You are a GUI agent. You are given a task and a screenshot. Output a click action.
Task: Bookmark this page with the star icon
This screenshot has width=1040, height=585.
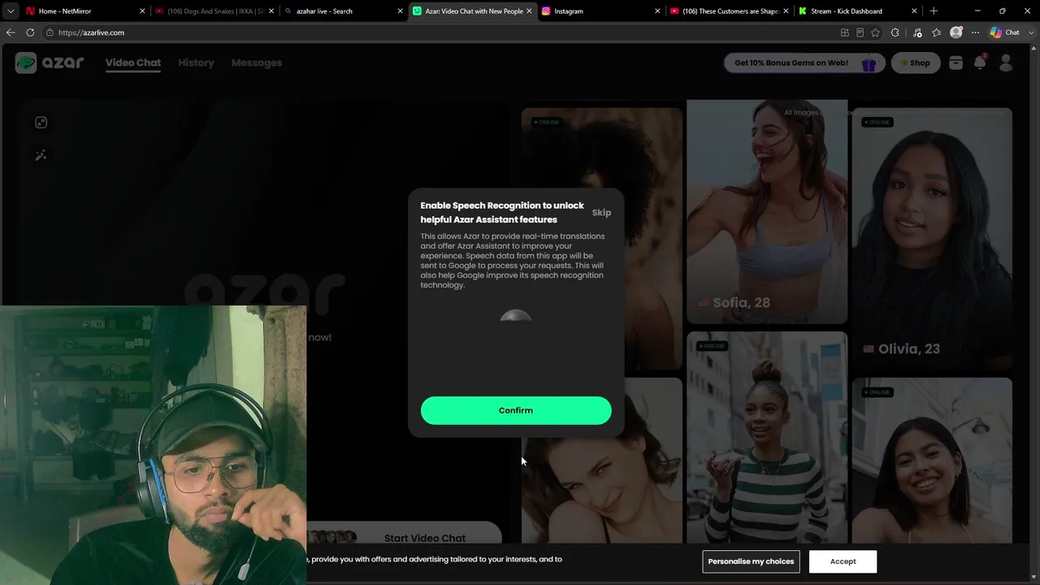point(875,32)
